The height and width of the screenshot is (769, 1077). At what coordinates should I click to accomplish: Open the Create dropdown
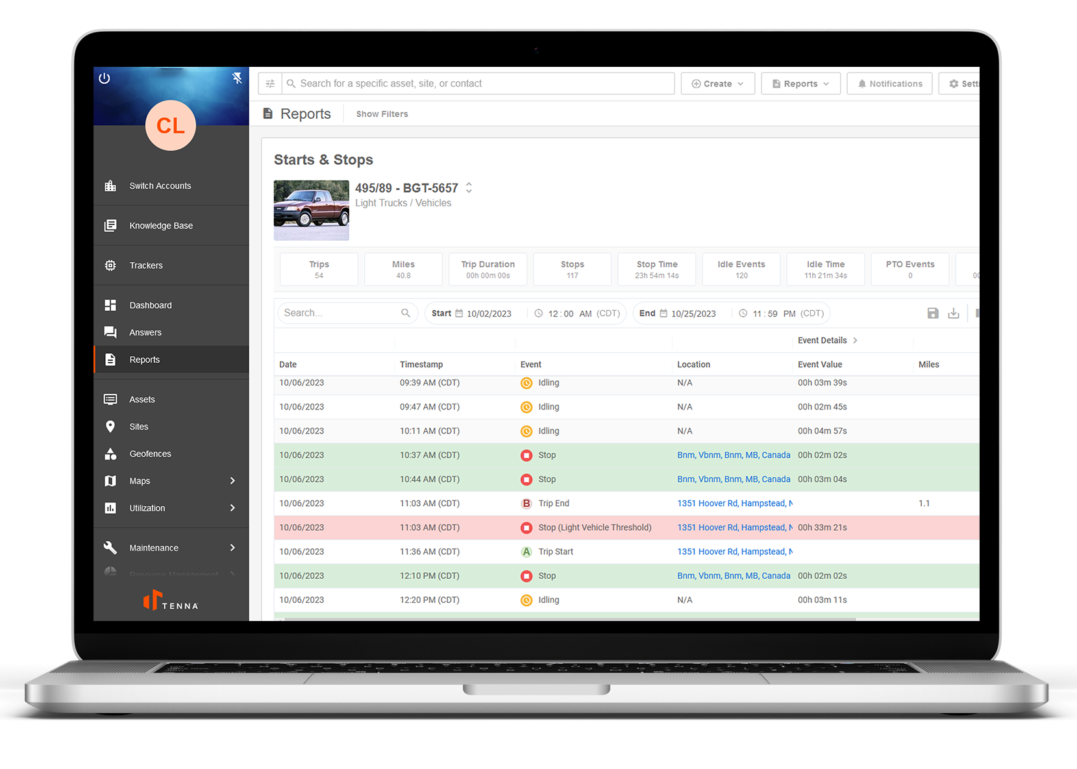coord(717,83)
